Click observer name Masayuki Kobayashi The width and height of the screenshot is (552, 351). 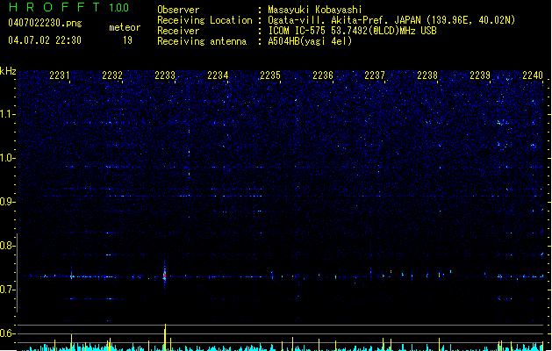pyautogui.click(x=315, y=10)
